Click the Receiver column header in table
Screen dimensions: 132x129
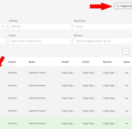[x=107, y=62]
